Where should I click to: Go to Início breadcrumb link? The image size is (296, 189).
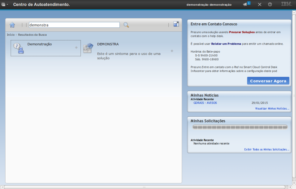point(11,35)
